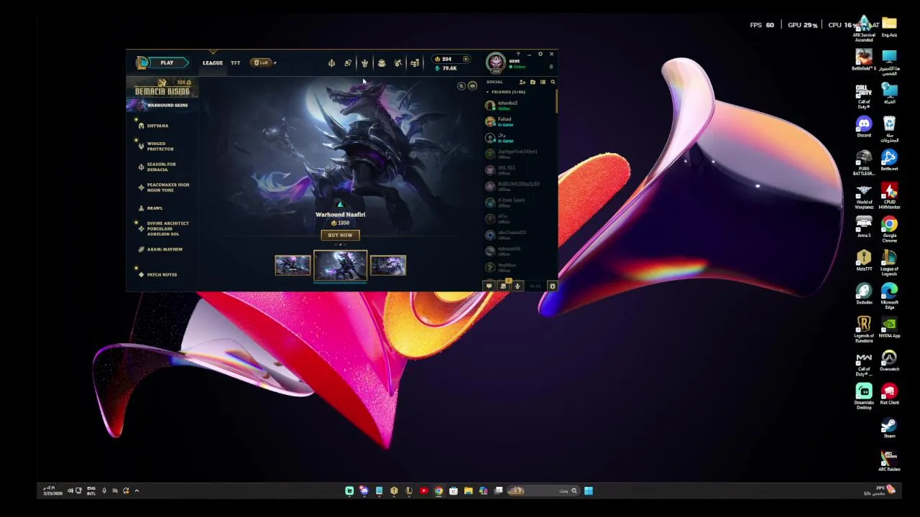920x517 pixels.
Task: Open Discord desktop shortcut
Action: tap(863, 127)
